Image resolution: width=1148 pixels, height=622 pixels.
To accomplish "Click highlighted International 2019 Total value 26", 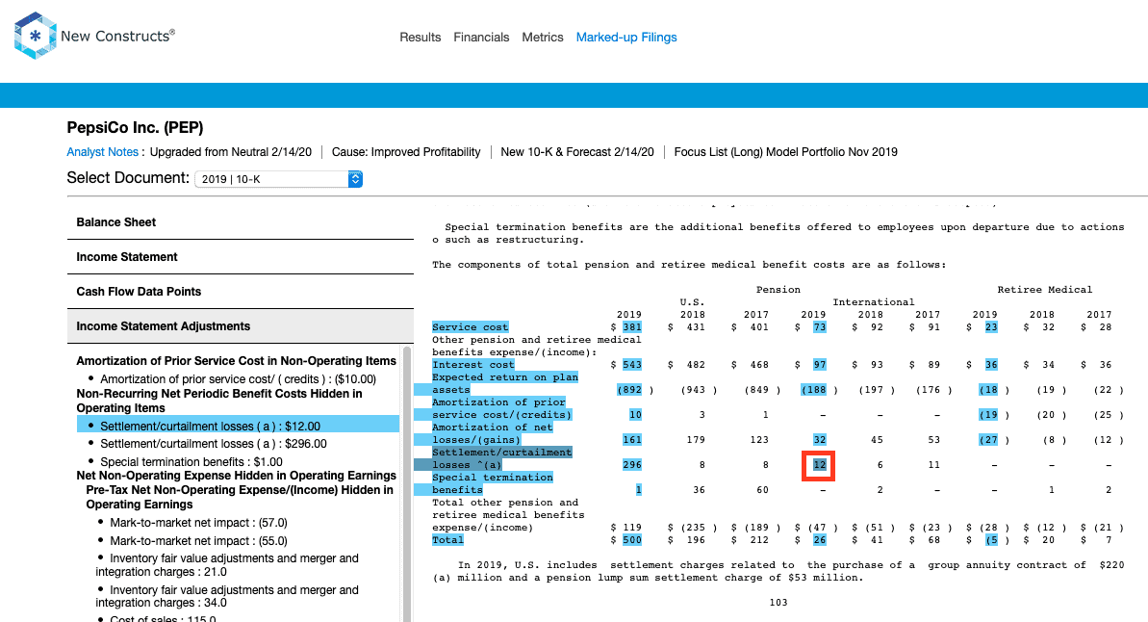I will click(819, 541).
